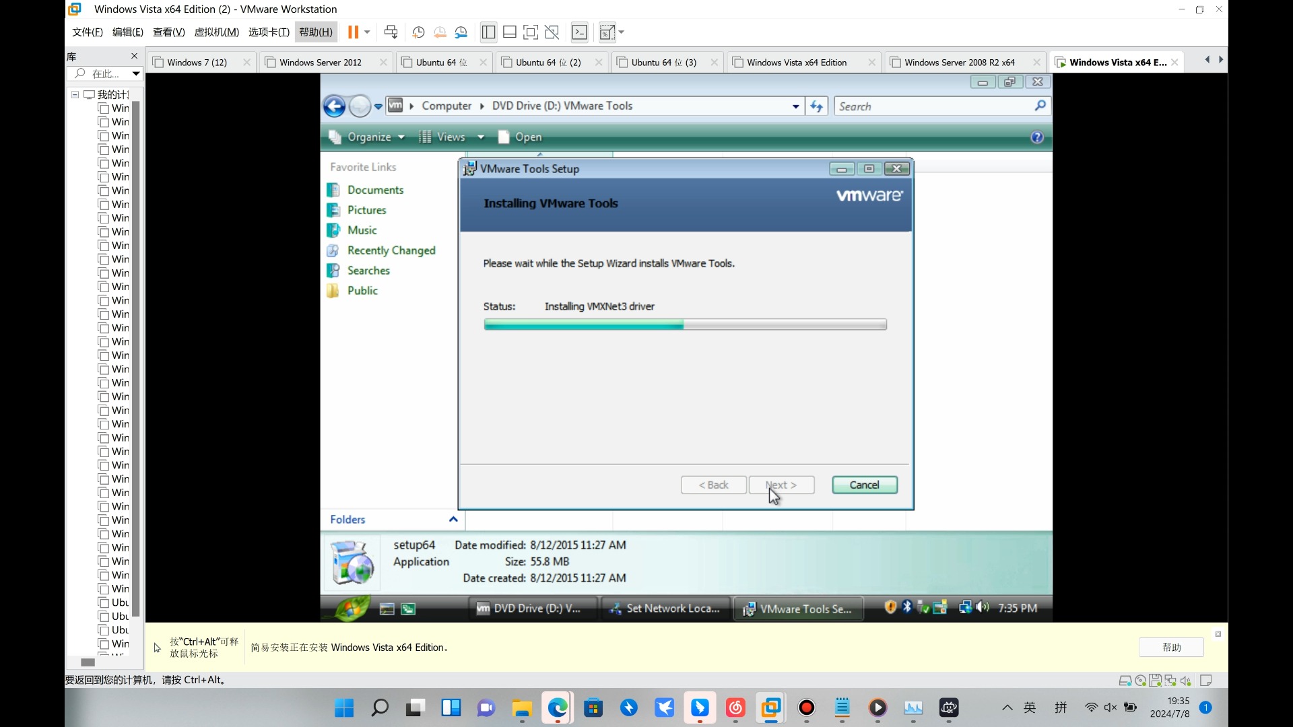1293x727 pixels.
Task: Open File Explorer from host taskbar
Action: (x=522, y=707)
